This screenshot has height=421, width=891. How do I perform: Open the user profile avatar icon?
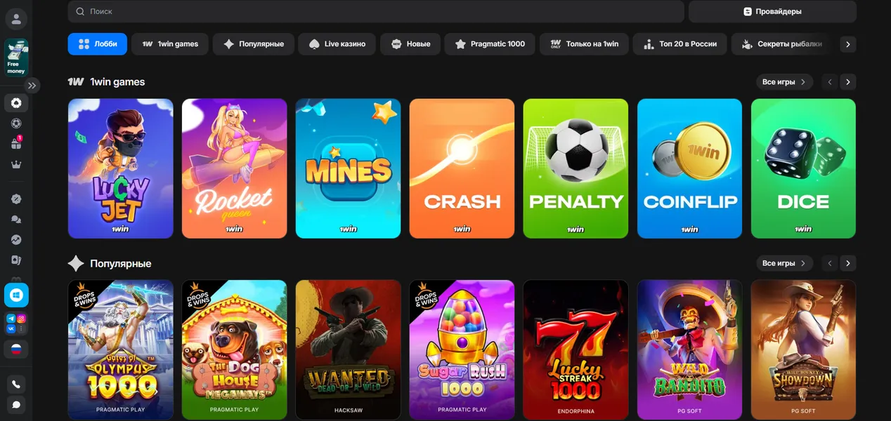16,18
